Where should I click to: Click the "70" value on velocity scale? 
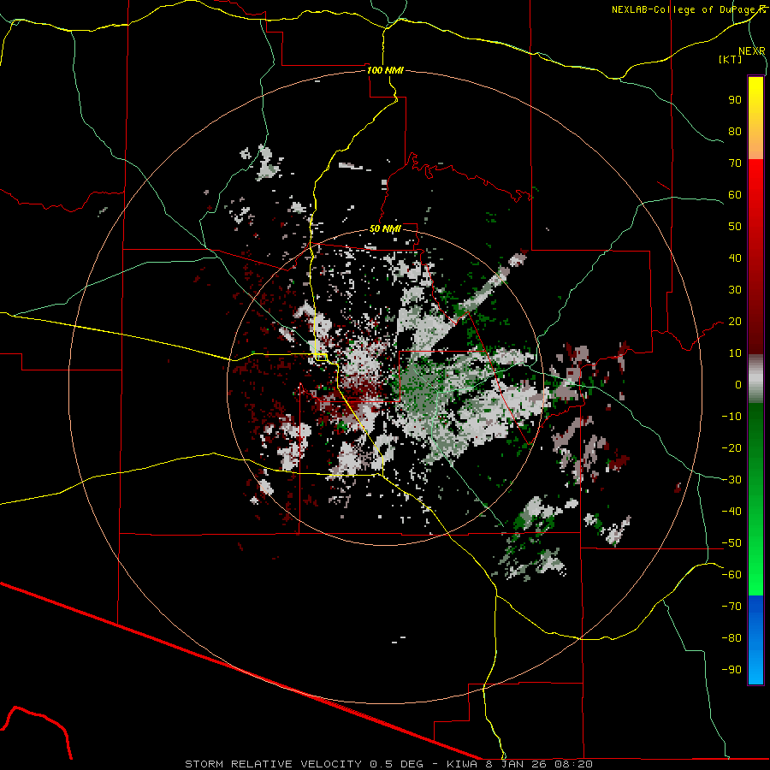[735, 163]
